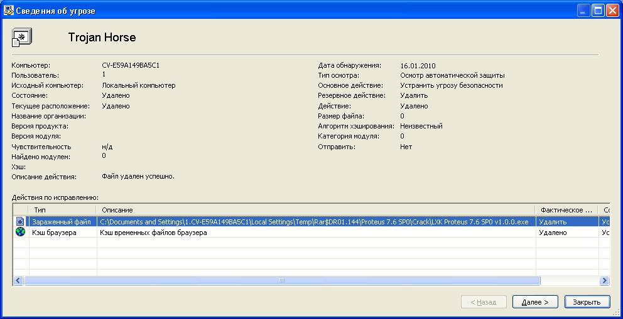Viewport: 623px width, 319px height.
Task: Click the Фактическое column header
Action: (x=566, y=210)
